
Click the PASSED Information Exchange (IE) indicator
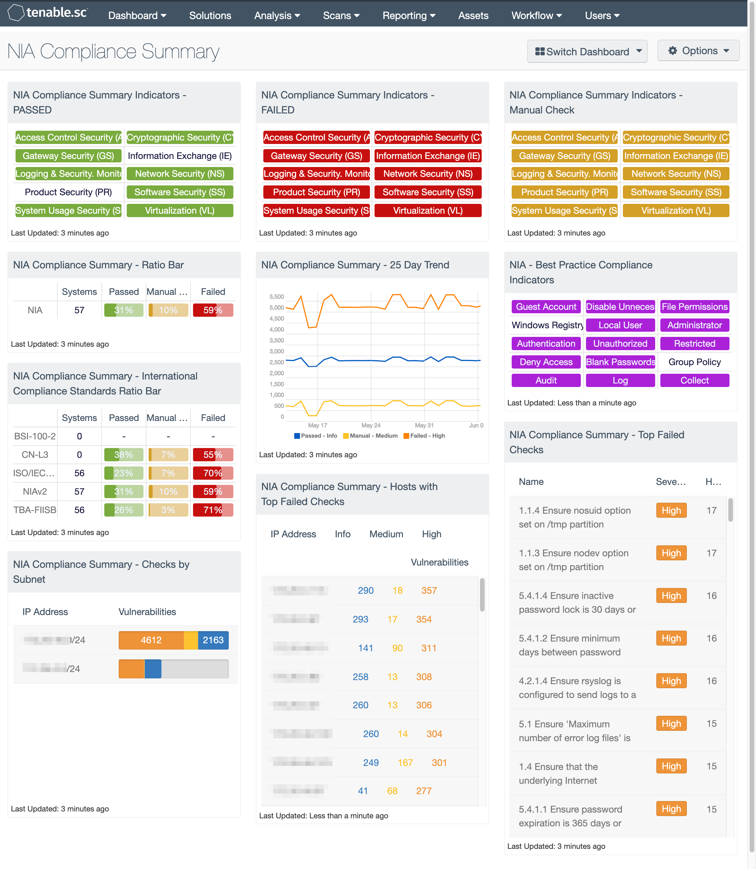pyautogui.click(x=180, y=156)
